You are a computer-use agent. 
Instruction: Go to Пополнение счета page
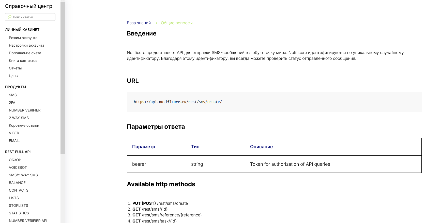[x=25, y=53]
